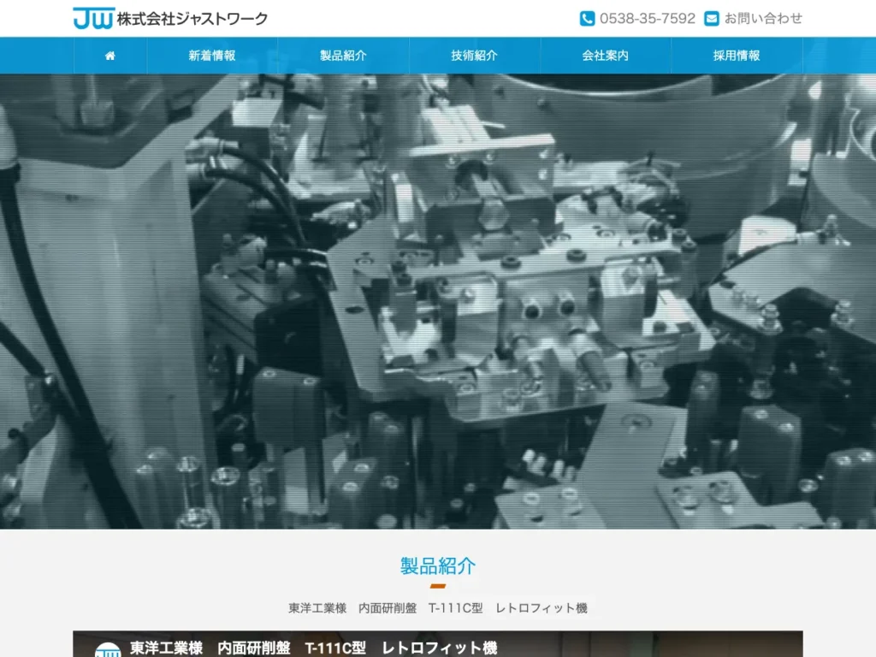The width and height of the screenshot is (876, 657).
Task: Open 採用情報 menu item
Action: pos(737,56)
